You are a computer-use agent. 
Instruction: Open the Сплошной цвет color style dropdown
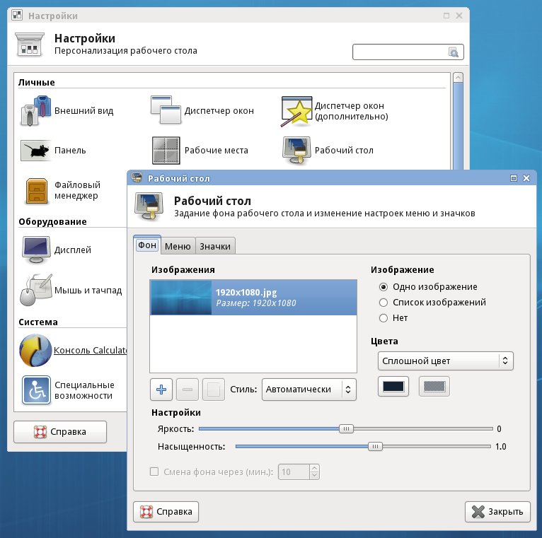tap(446, 361)
